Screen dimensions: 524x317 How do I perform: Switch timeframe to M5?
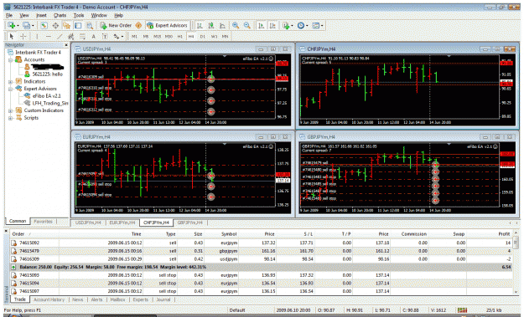click(x=146, y=36)
